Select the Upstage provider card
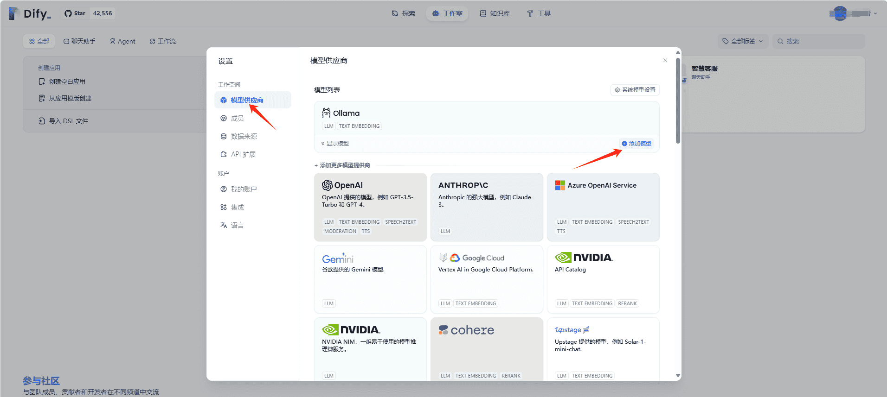 [603, 349]
